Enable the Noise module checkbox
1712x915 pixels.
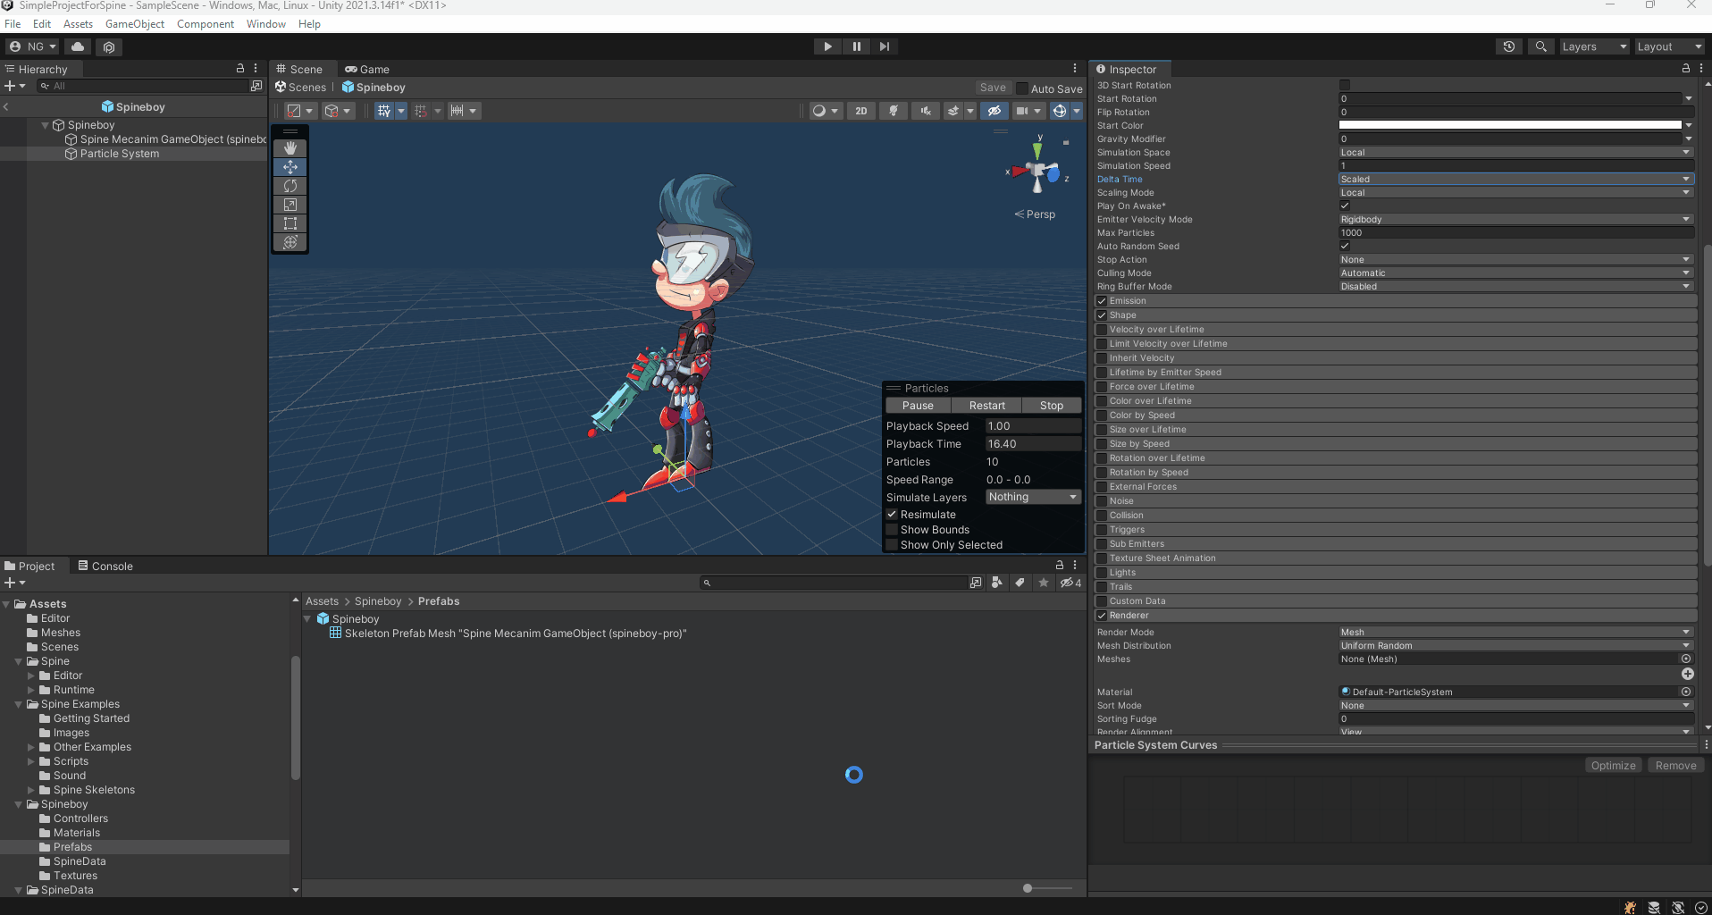(1102, 501)
